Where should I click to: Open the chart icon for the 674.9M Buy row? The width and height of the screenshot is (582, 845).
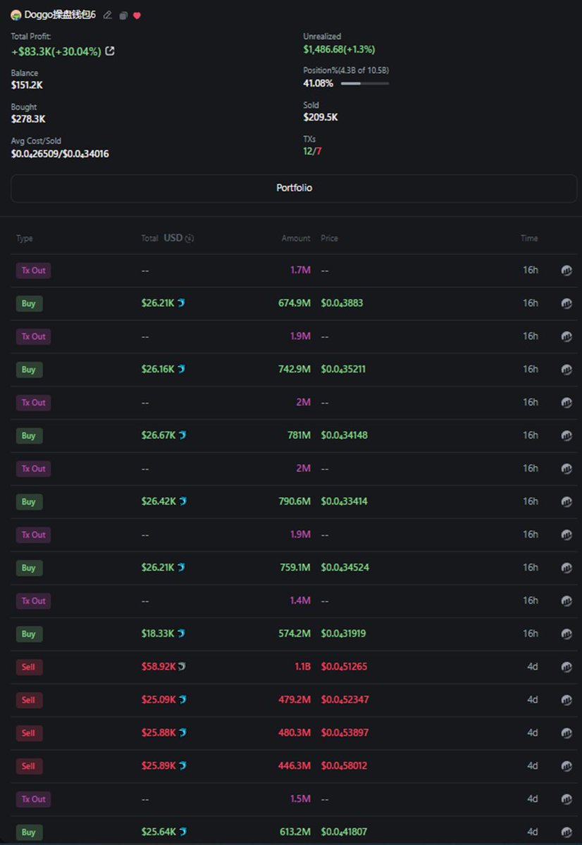(x=566, y=303)
